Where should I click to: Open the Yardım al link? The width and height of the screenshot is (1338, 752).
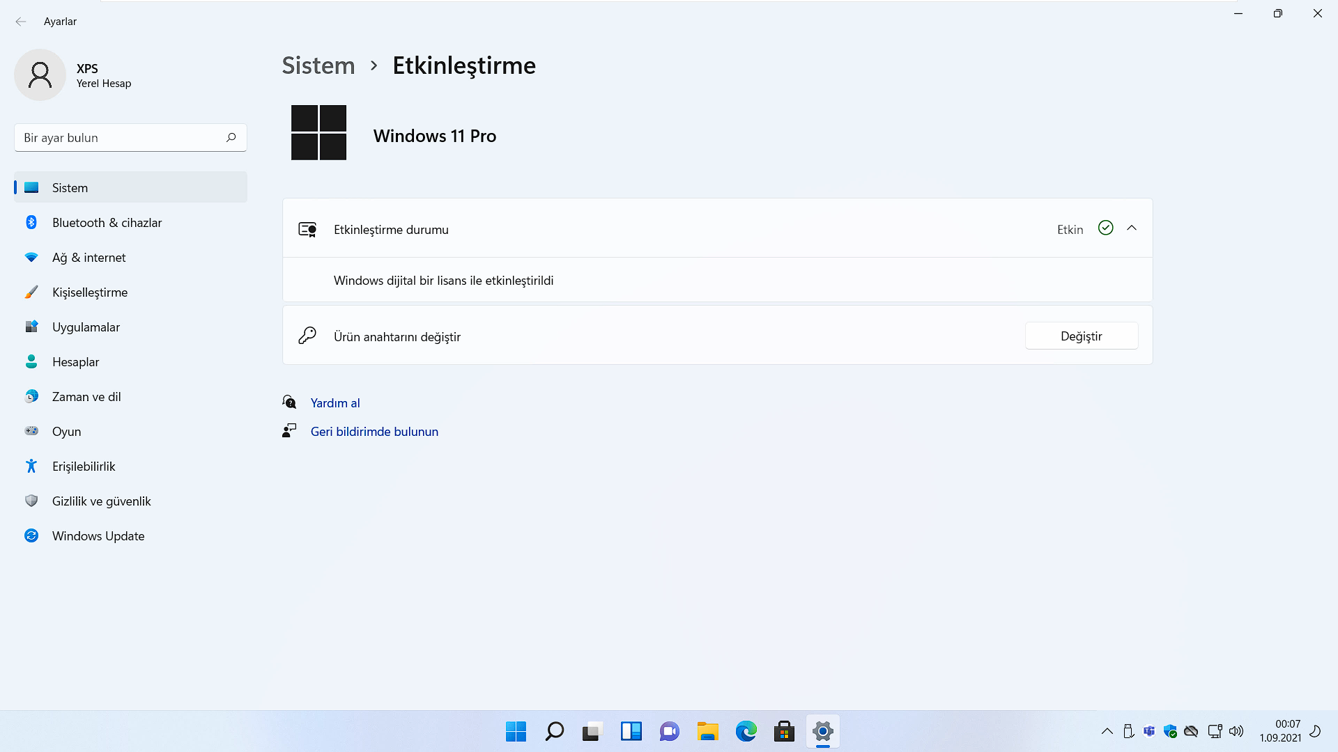pos(335,402)
